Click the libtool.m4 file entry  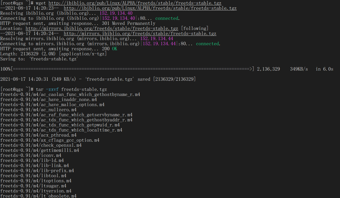33,176
